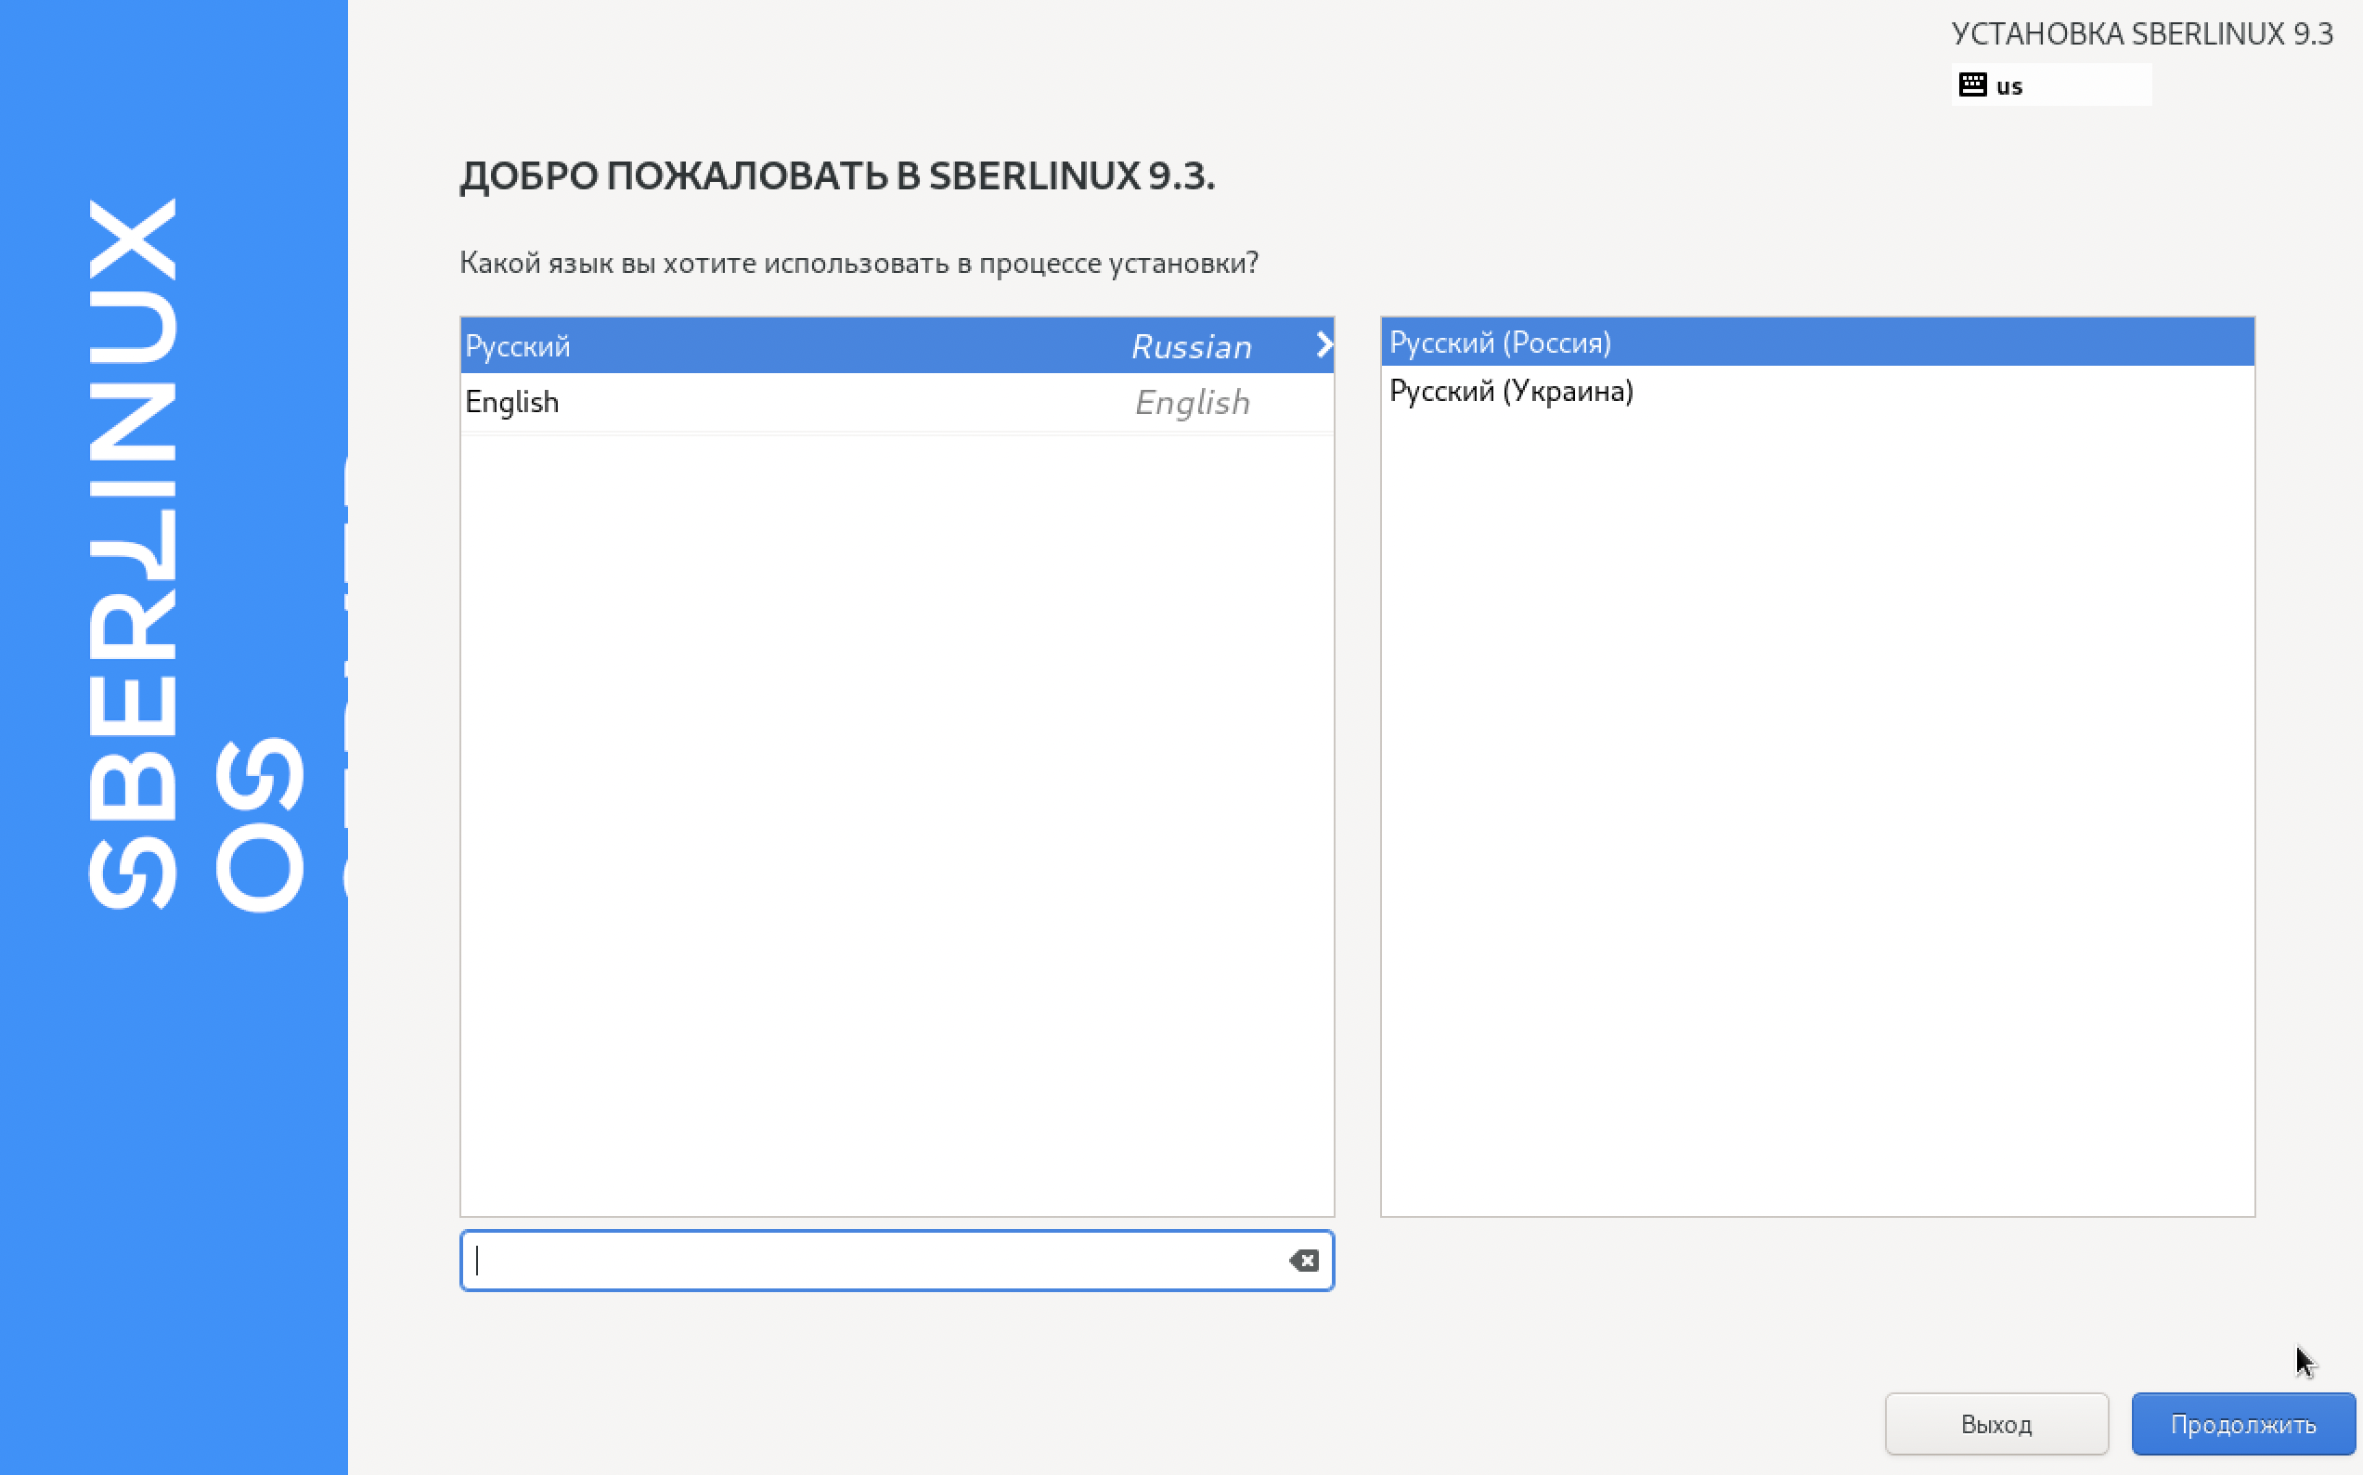Click the italic 'Russian' label

click(1191, 346)
